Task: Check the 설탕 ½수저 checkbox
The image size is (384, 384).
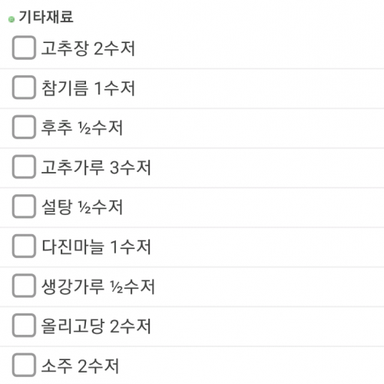Action: coord(24,207)
